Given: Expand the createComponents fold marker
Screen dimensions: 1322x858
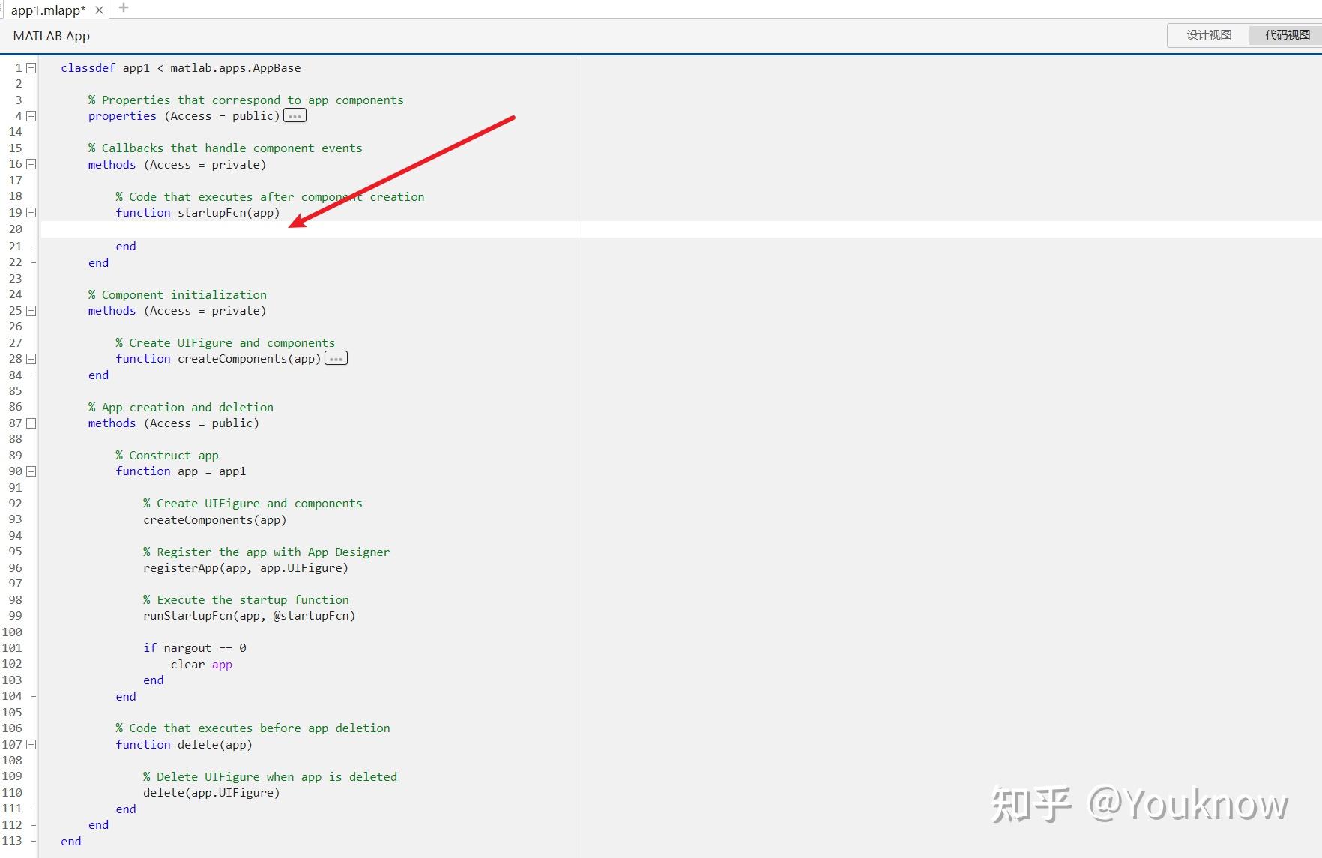Looking at the screenshot, I should click(x=31, y=358).
